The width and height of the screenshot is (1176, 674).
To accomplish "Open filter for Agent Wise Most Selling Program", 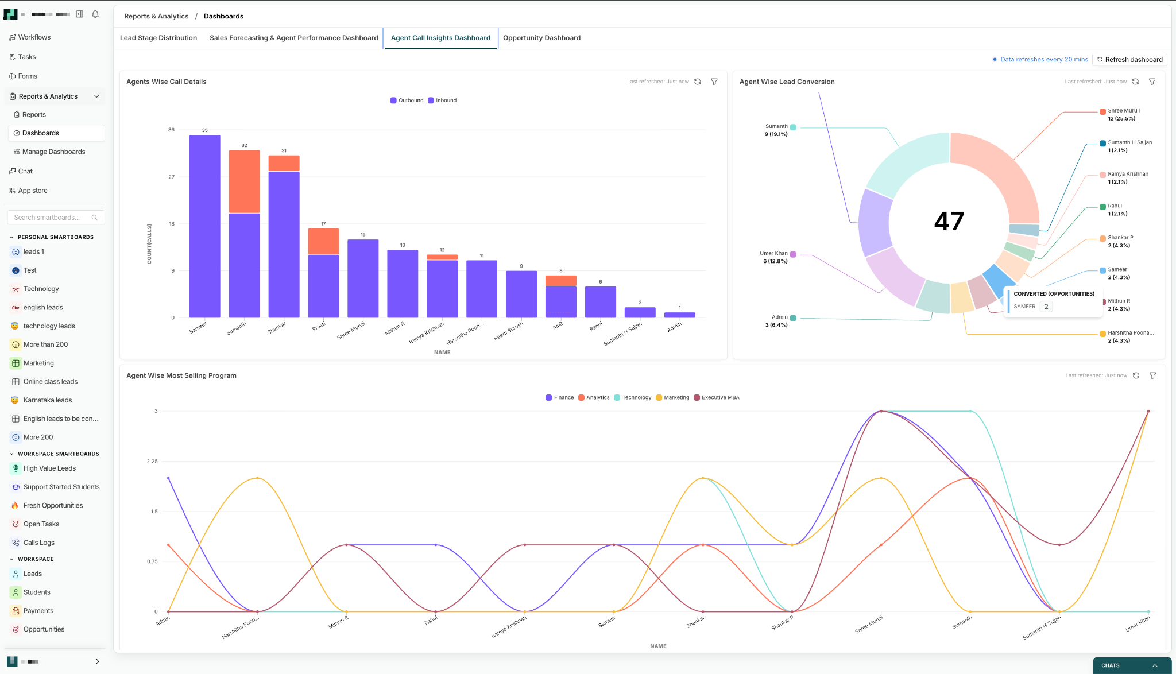I will (1152, 375).
